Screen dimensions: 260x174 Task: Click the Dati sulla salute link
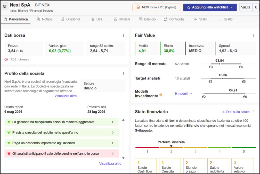(236, 112)
